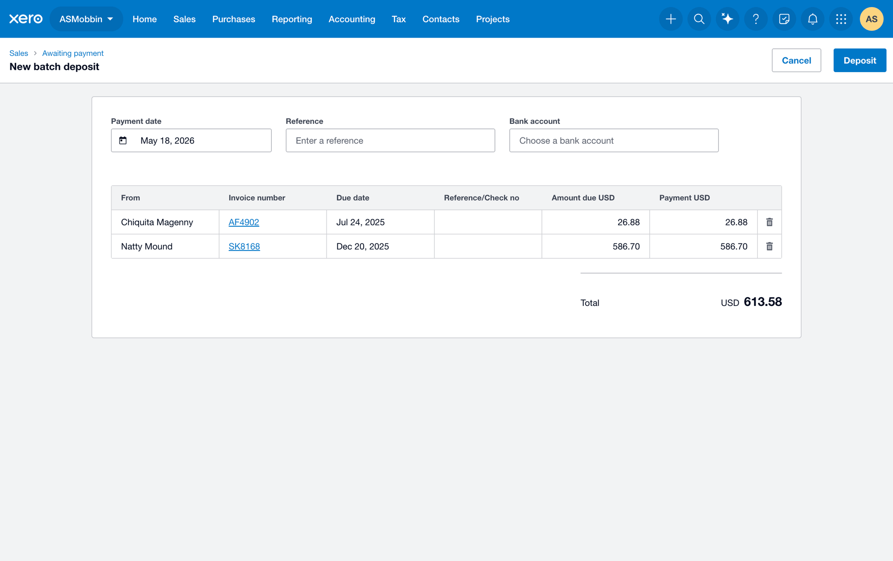Open invoice AF4902
The width and height of the screenshot is (893, 561).
tap(244, 222)
